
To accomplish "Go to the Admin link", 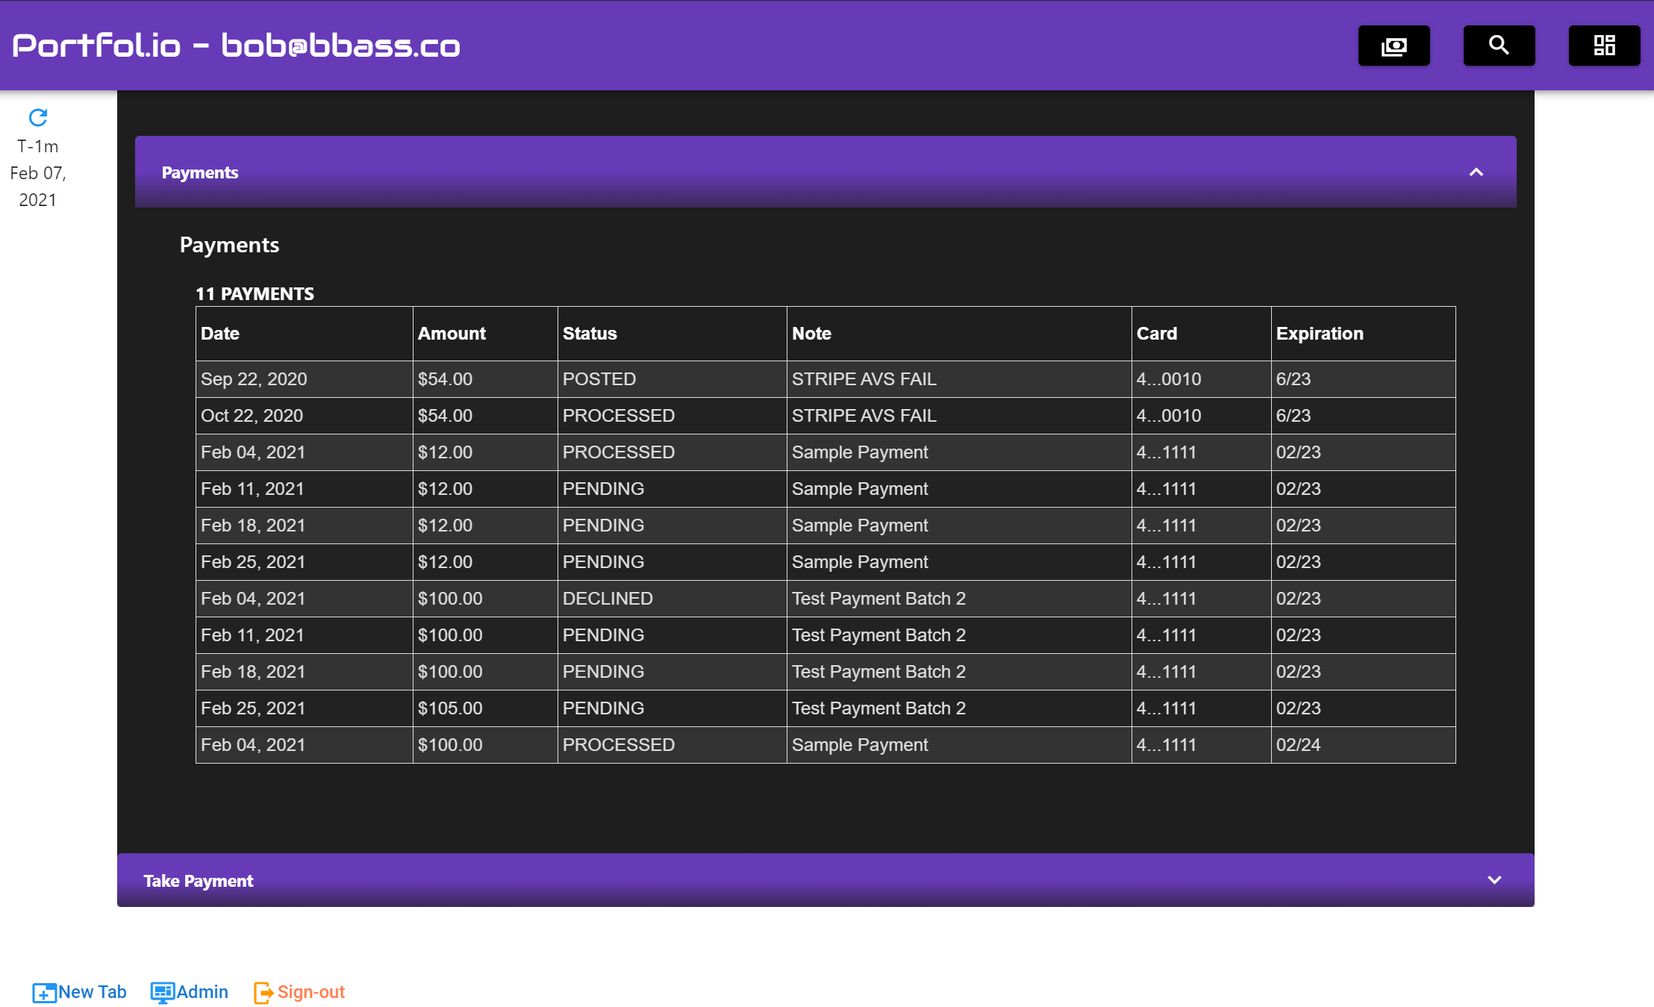I will pos(202,992).
